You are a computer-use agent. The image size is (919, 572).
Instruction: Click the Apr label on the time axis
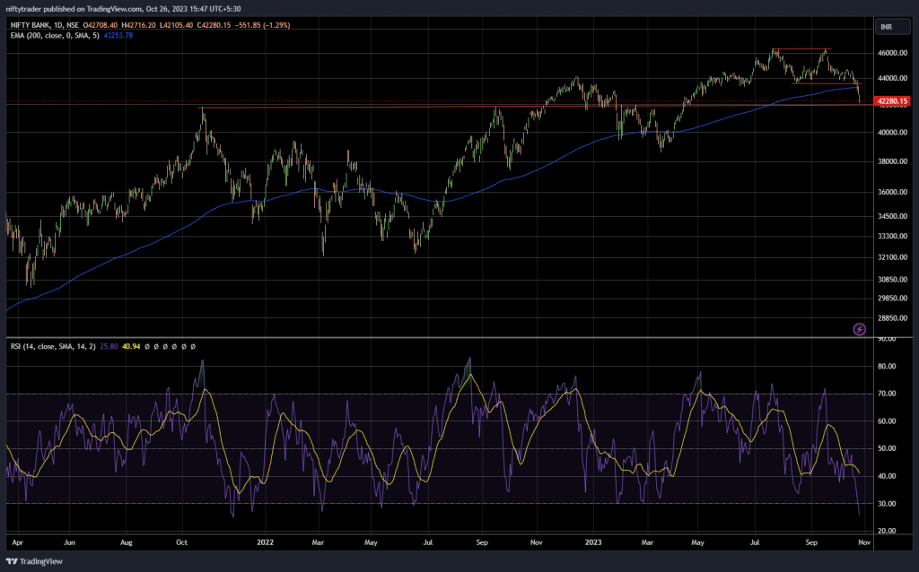[18, 542]
